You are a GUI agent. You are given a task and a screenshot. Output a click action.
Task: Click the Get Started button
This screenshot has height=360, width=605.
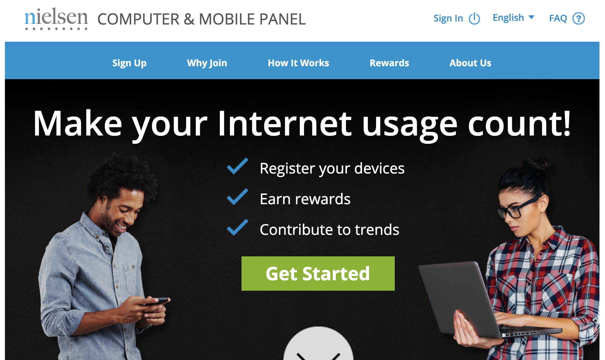pyautogui.click(x=317, y=273)
